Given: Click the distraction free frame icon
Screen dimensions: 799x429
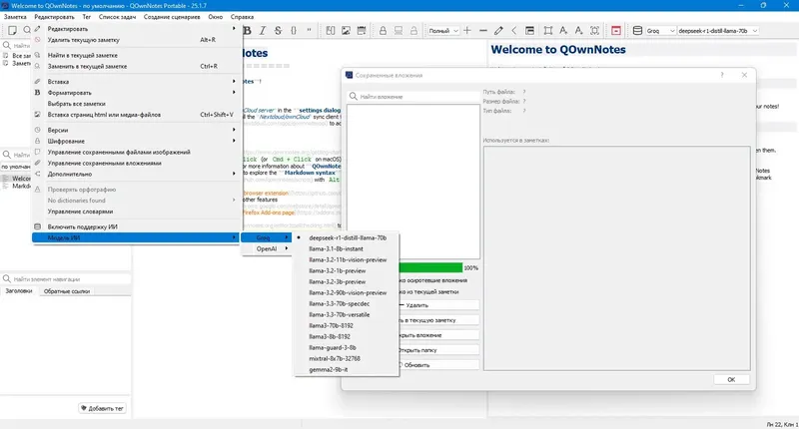Looking at the screenshot, I should tap(547, 31).
